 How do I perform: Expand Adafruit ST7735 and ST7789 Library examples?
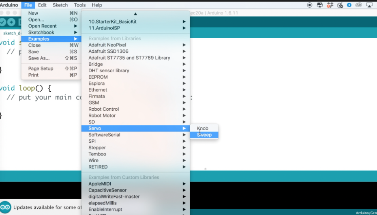136,58
